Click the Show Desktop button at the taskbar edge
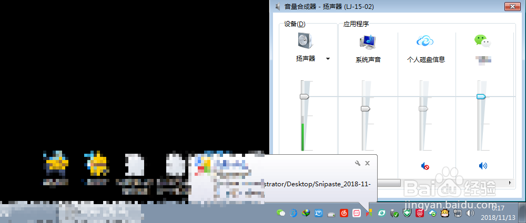Image resolution: width=526 pixels, height=223 pixels. click(x=522, y=213)
